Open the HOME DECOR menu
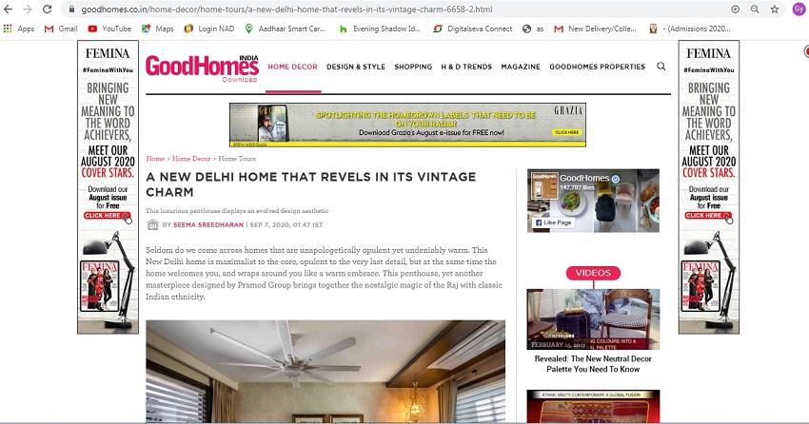Screen dimensions: 809x424 point(292,67)
